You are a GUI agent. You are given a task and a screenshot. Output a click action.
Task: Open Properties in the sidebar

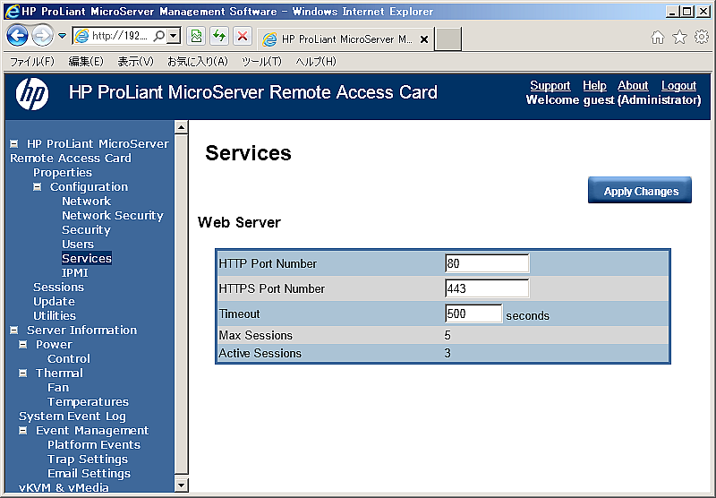pyautogui.click(x=63, y=173)
